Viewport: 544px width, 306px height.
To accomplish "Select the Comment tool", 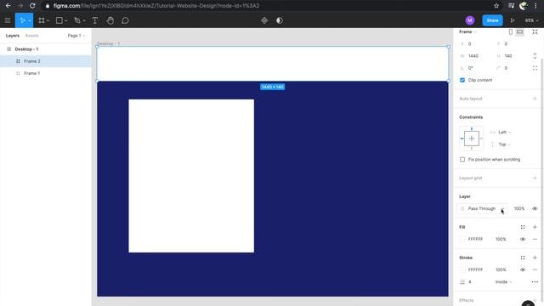I will point(125,20).
